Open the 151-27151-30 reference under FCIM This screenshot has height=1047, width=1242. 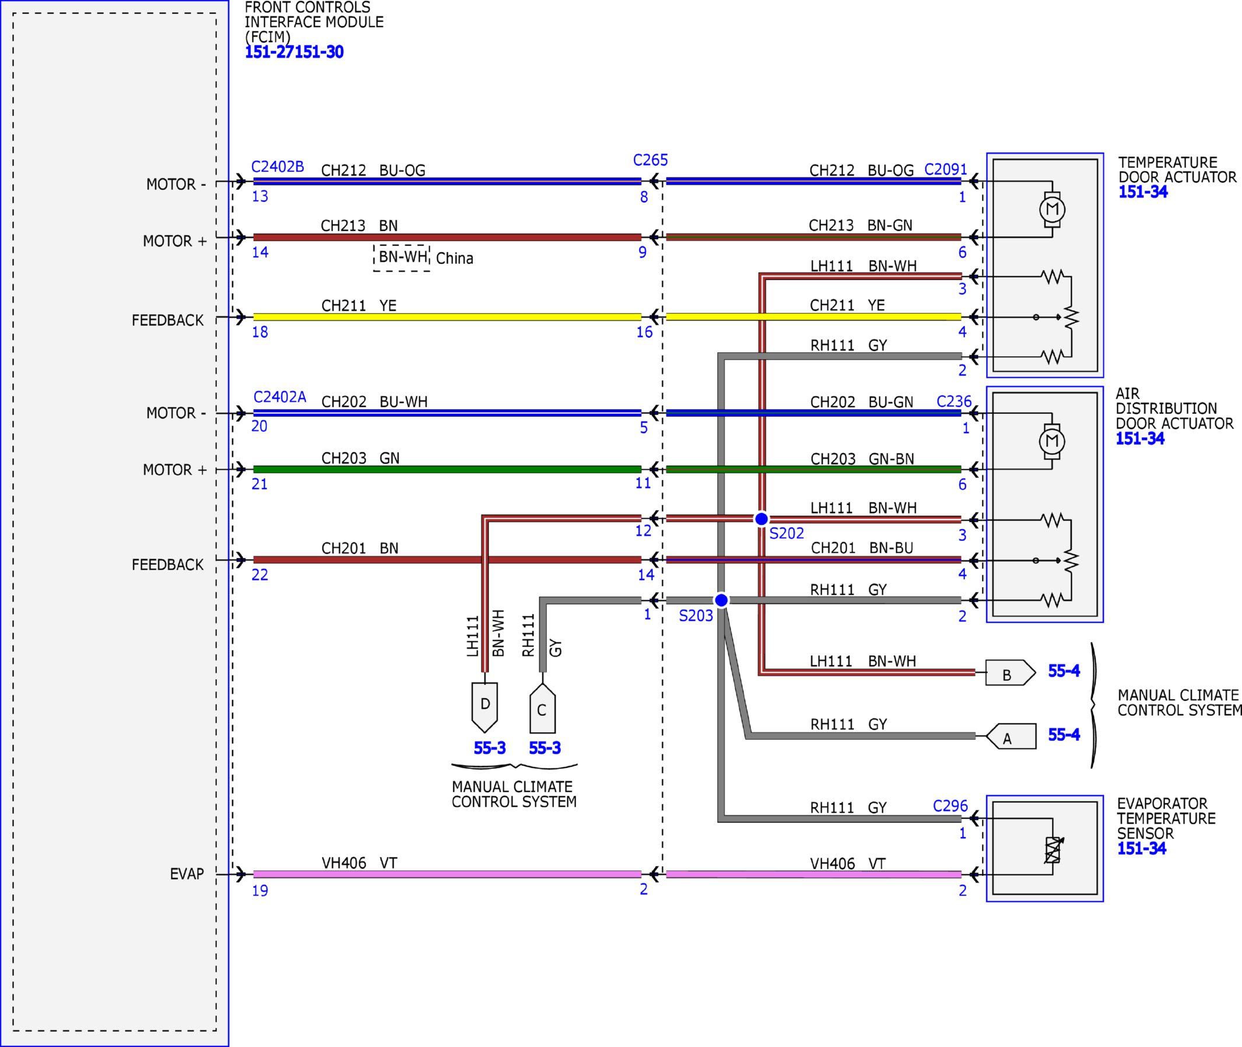tap(294, 52)
